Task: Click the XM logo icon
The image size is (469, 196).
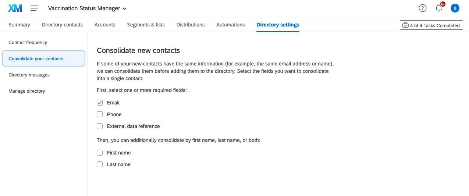Action: (15, 8)
